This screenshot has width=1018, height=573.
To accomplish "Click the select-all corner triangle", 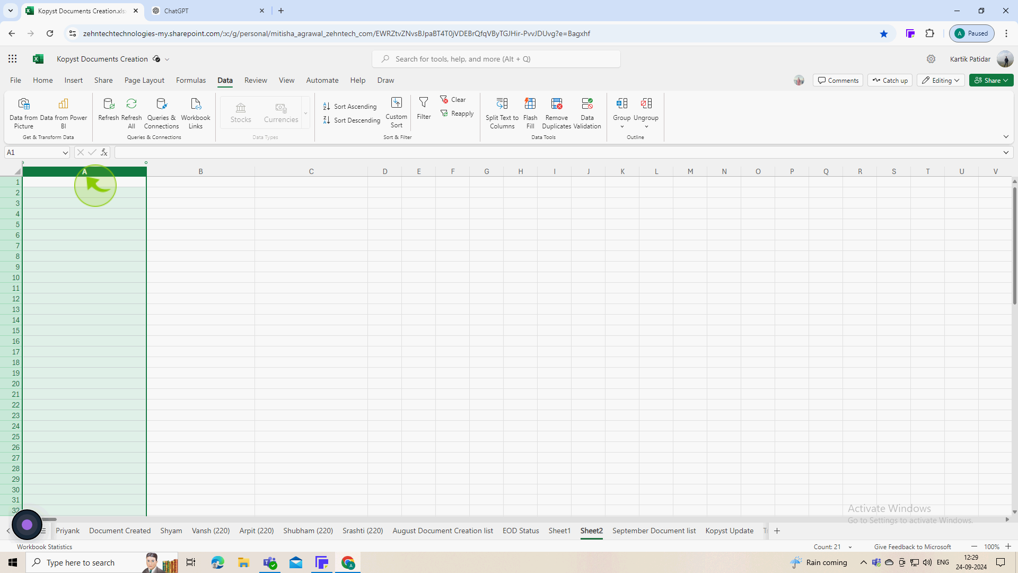I will tap(17, 171).
